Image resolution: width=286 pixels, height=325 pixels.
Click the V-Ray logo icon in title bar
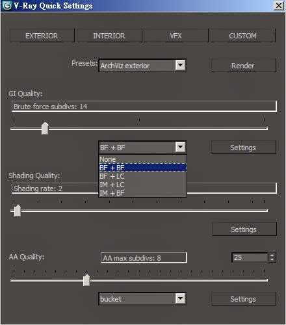(x=6, y=6)
